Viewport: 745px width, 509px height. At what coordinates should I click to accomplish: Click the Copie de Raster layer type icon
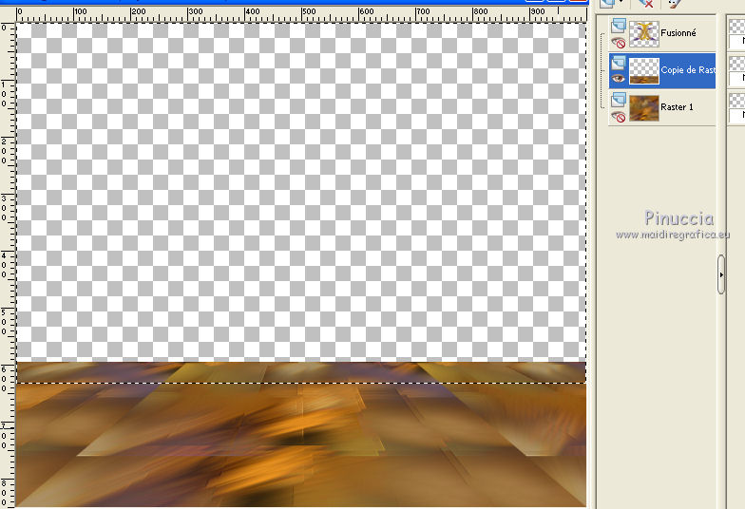pyautogui.click(x=618, y=63)
